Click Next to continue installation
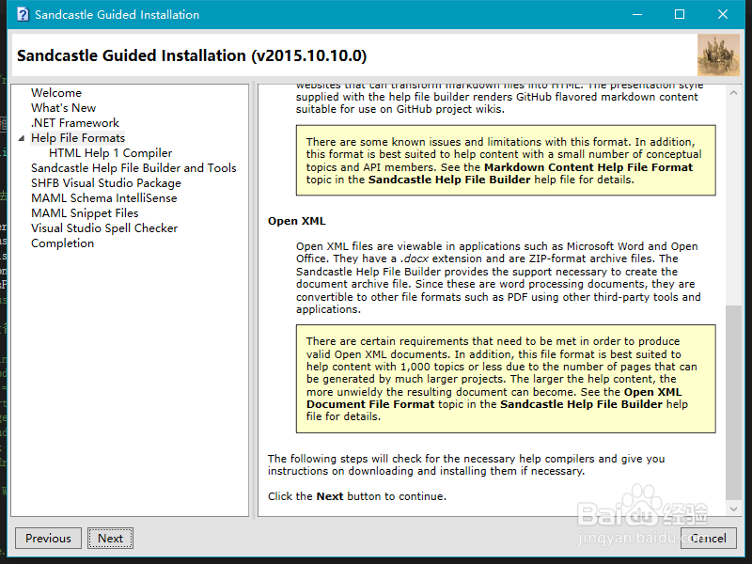The image size is (752, 564). (110, 538)
